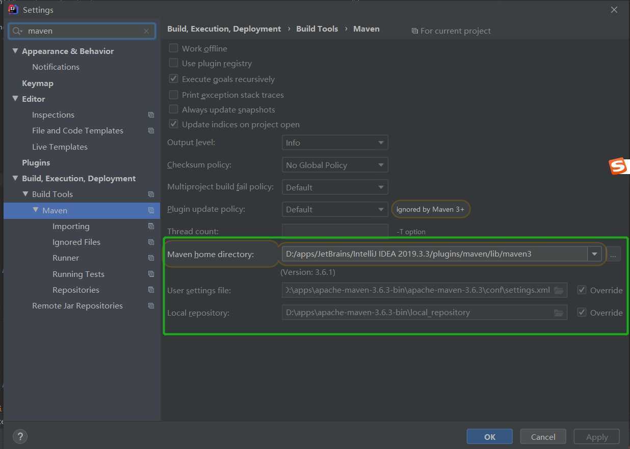This screenshot has height=449, width=630.
Task: Click project-level icon beside Runner
Action: 151,258
